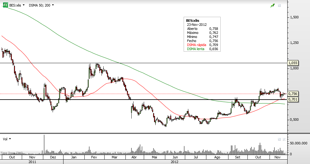
Task: Open the Vol indicator dropdown
Action: click(10, 139)
